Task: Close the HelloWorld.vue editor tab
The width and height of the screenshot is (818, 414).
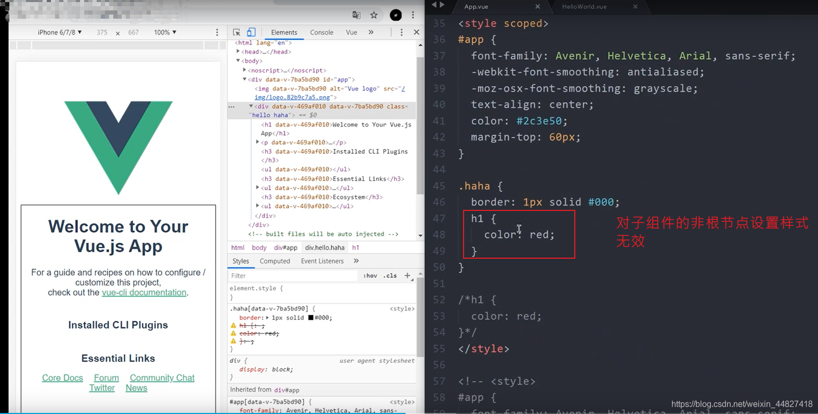Action: (x=635, y=7)
